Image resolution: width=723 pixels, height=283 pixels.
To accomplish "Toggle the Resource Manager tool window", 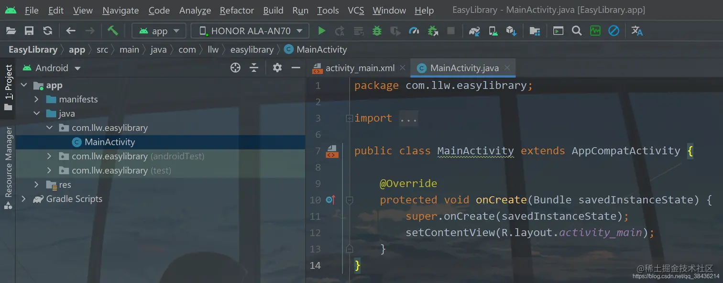I will [x=8, y=168].
